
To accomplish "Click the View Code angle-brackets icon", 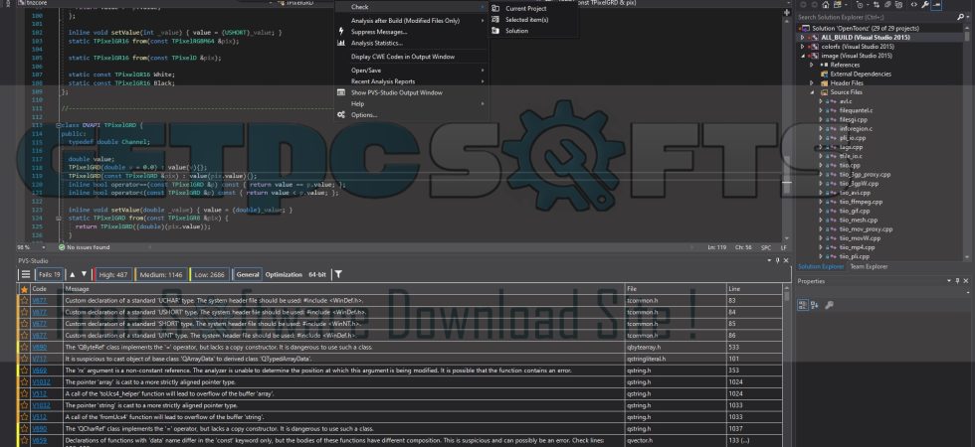I will point(914,5).
